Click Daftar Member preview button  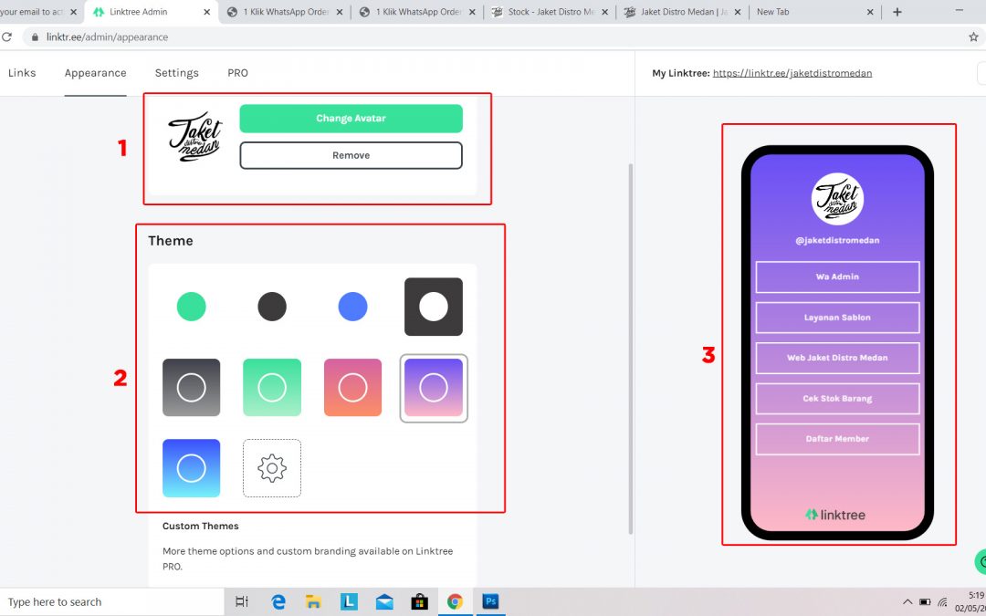tap(837, 439)
